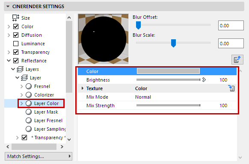This screenshot has height=164, width=249.
Task: Select the Layer Fresnel tree item
Action: click(x=48, y=120)
